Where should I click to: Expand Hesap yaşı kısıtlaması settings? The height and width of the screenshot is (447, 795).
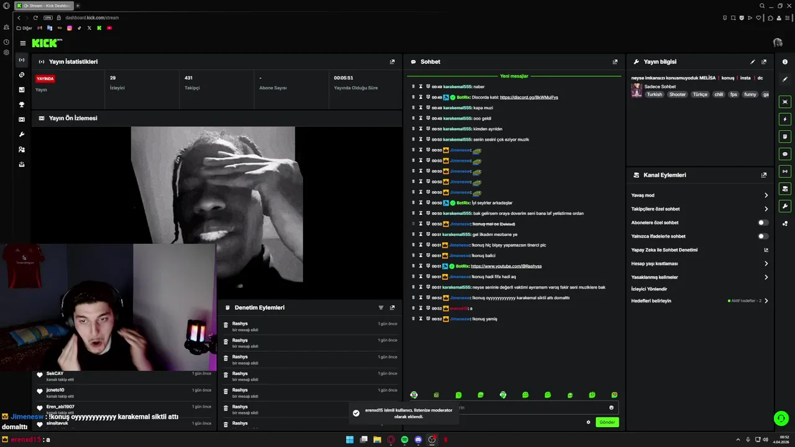point(766,264)
